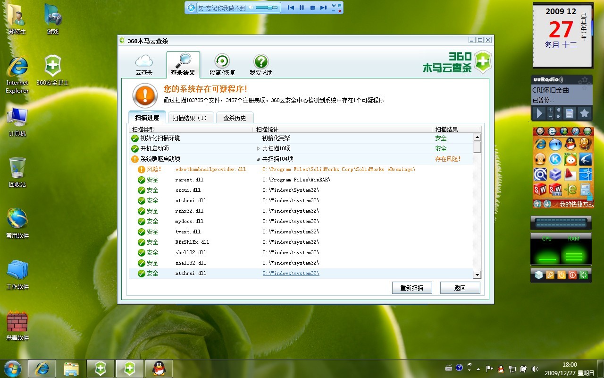Mute the music player speaker icon
The height and width of the screenshot is (378, 604).
(x=251, y=8)
